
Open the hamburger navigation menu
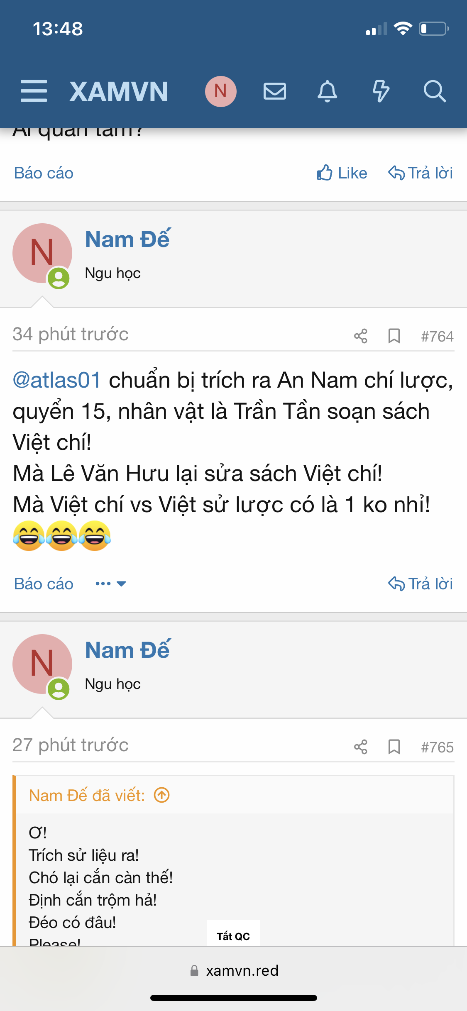coord(34,91)
